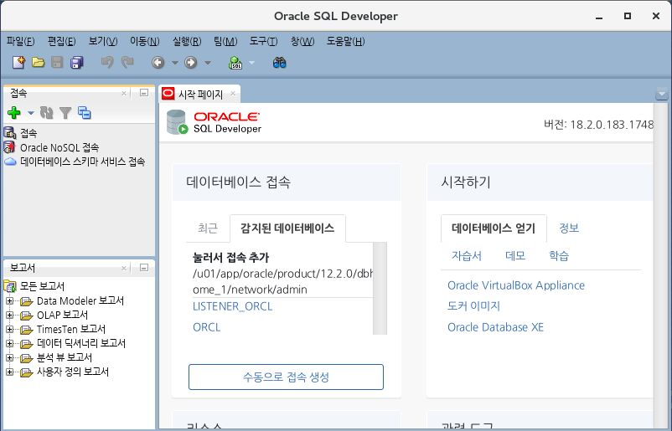Expand TimesTen 보고서 node
Screen dimensions: 672x431
(9, 329)
